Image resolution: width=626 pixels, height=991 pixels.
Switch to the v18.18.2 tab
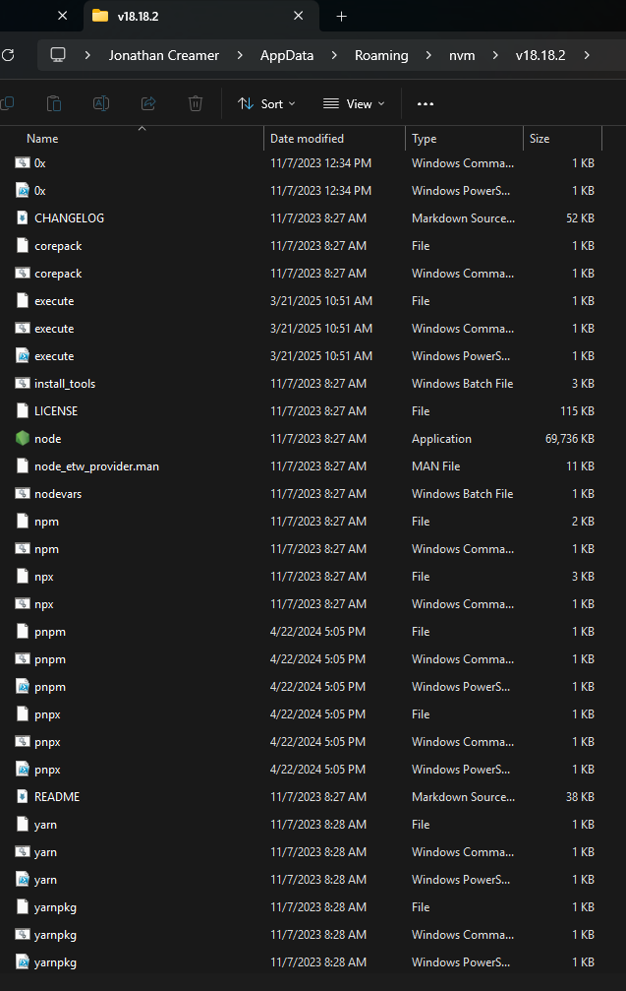[187, 17]
